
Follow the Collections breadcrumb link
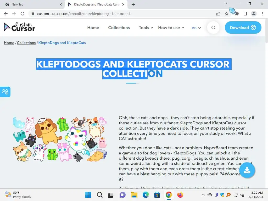tap(26, 43)
